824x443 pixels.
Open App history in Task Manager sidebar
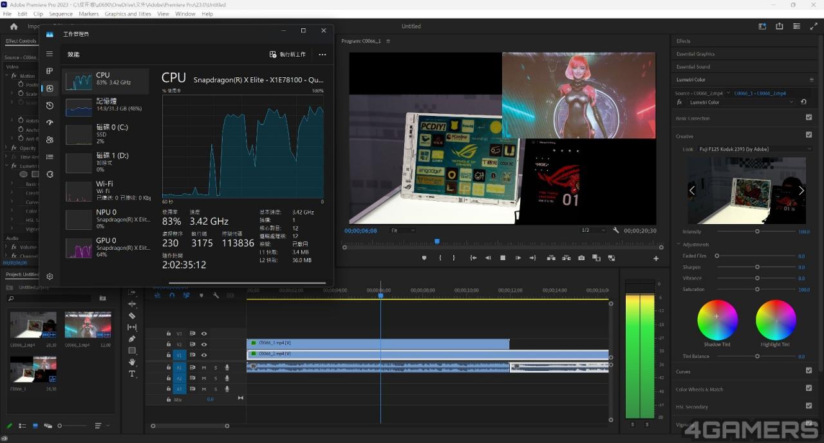50,106
